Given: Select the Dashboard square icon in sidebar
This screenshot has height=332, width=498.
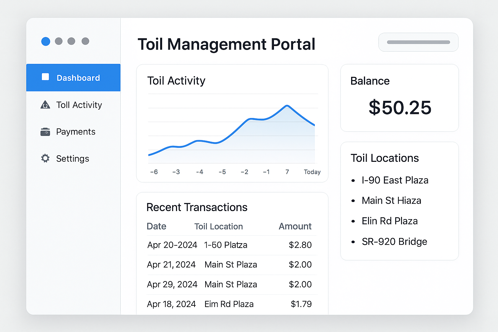Looking at the screenshot, I should 45,77.
